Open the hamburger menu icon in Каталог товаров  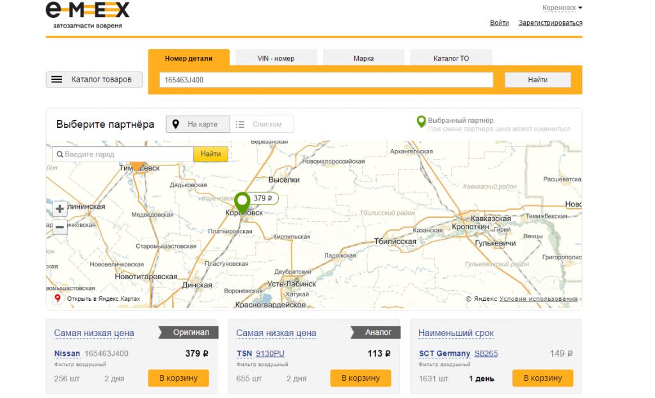[x=57, y=79]
